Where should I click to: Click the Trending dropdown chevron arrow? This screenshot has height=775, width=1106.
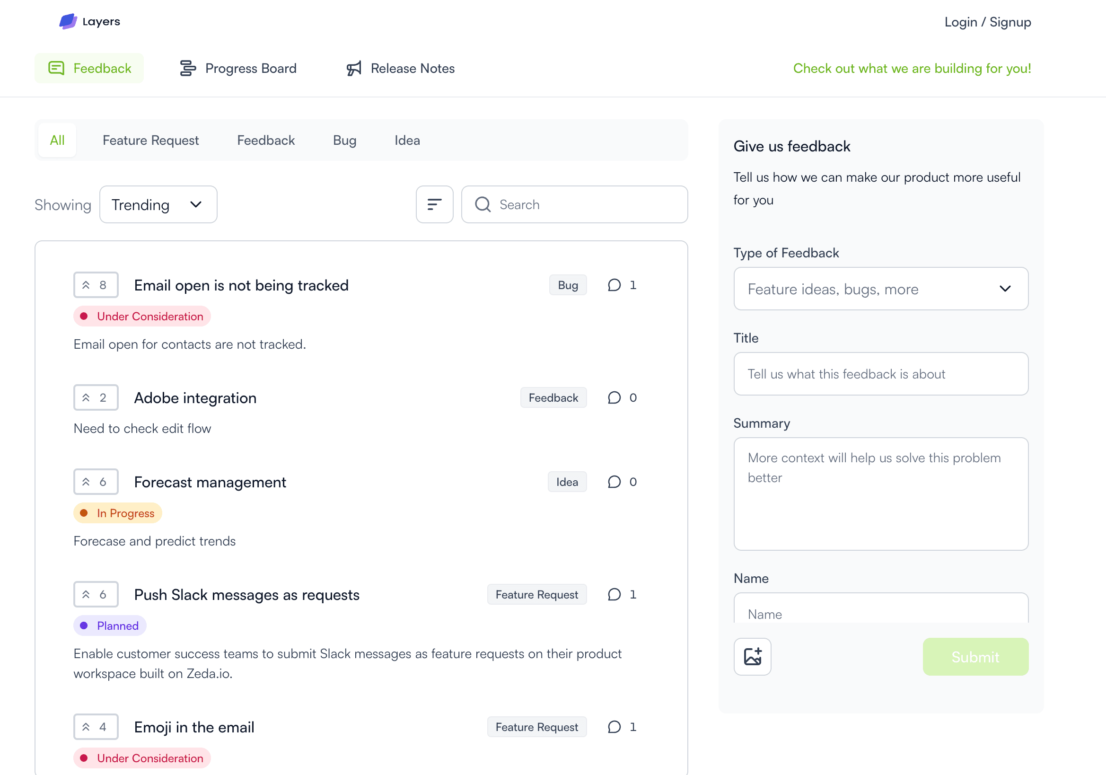click(x=196, y=204)
